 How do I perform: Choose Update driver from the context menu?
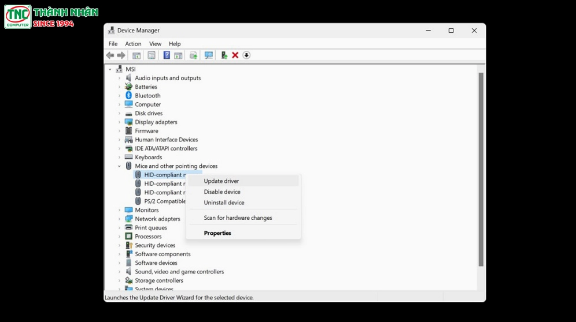tap(221, 181)
